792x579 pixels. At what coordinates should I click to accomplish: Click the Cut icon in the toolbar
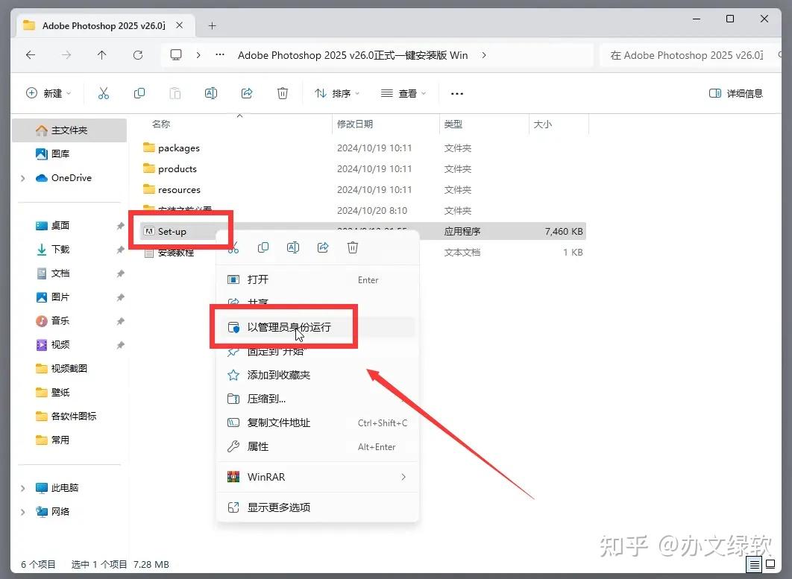tap(104, 92)
